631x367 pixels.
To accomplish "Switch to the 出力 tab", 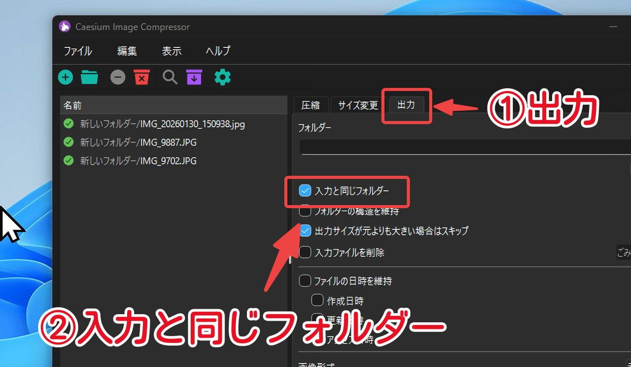I will (x=406, y=105).
